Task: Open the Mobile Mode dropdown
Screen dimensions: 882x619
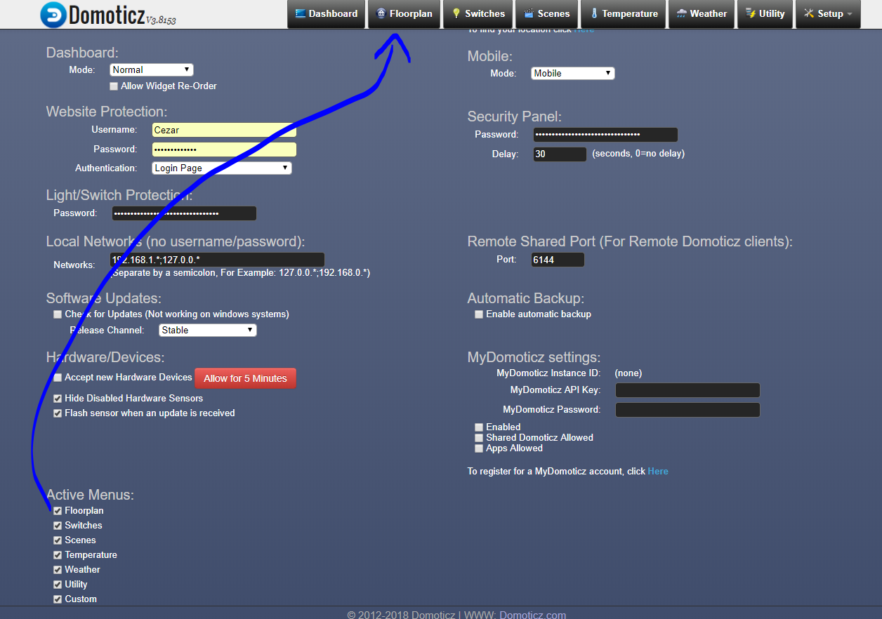Action: [573, 73]
